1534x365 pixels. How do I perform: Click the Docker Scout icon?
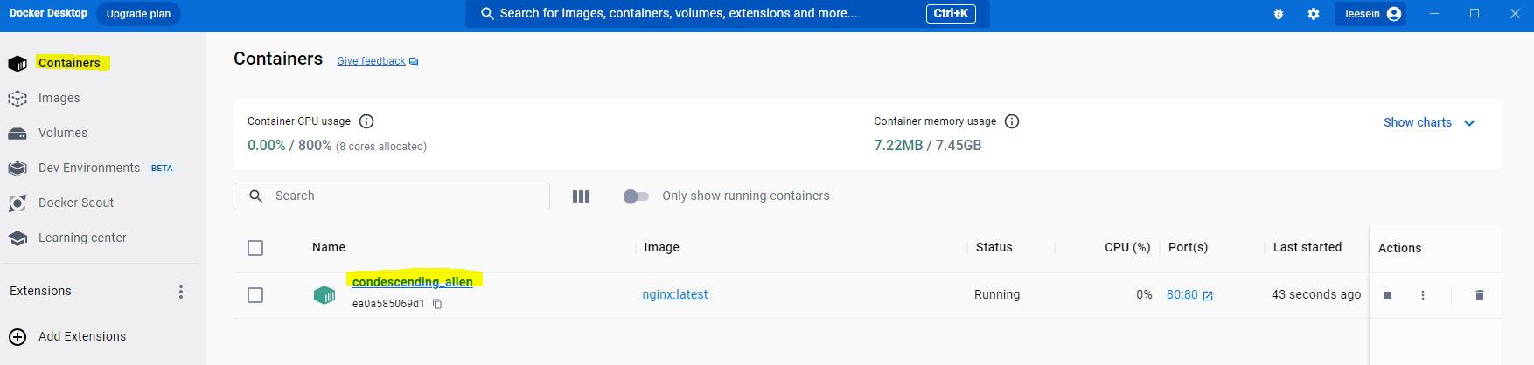pos(17,203)
